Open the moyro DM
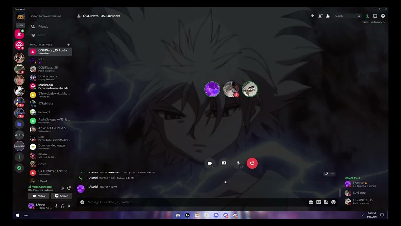Viewport: 401px width, 226px height. coord(50,155)
